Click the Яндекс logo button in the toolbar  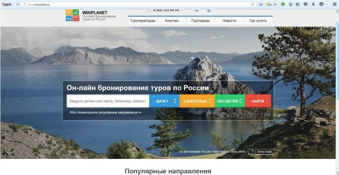point(7,4)
